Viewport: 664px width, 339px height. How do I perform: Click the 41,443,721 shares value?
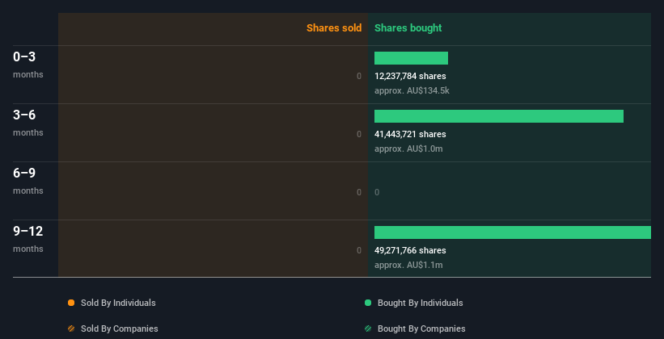tap(410, 134)
